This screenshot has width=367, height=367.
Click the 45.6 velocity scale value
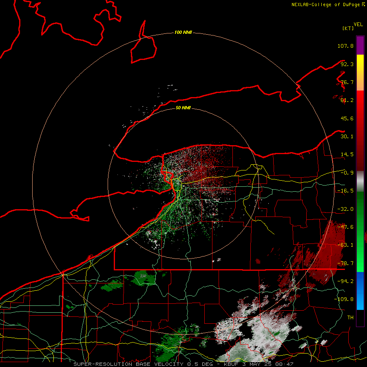click(x=347, y=118)
